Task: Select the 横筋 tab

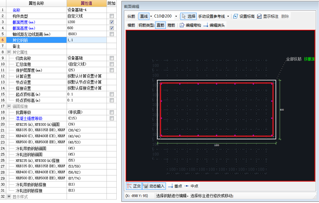Action: 131,25
